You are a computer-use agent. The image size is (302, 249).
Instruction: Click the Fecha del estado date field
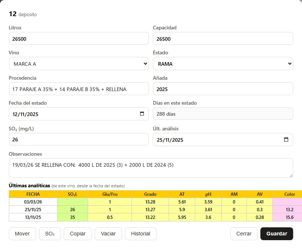(78, 114)
